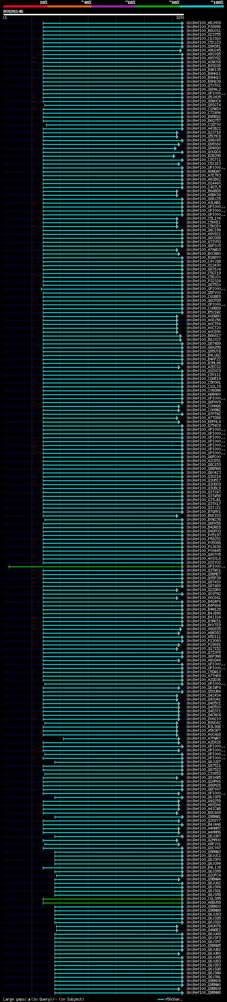Select hit UniRef100_Q9BME7

tap(204, 574)
